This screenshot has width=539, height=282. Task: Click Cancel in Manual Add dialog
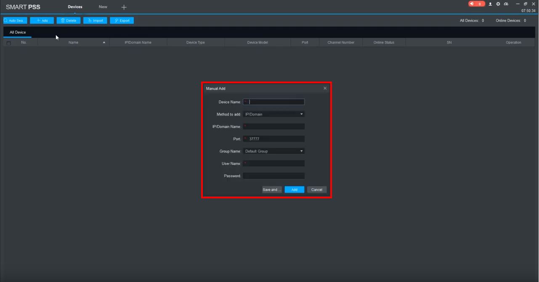point(317,190)
